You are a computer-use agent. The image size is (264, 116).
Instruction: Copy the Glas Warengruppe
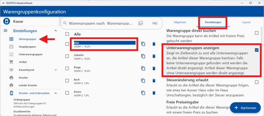143,44
